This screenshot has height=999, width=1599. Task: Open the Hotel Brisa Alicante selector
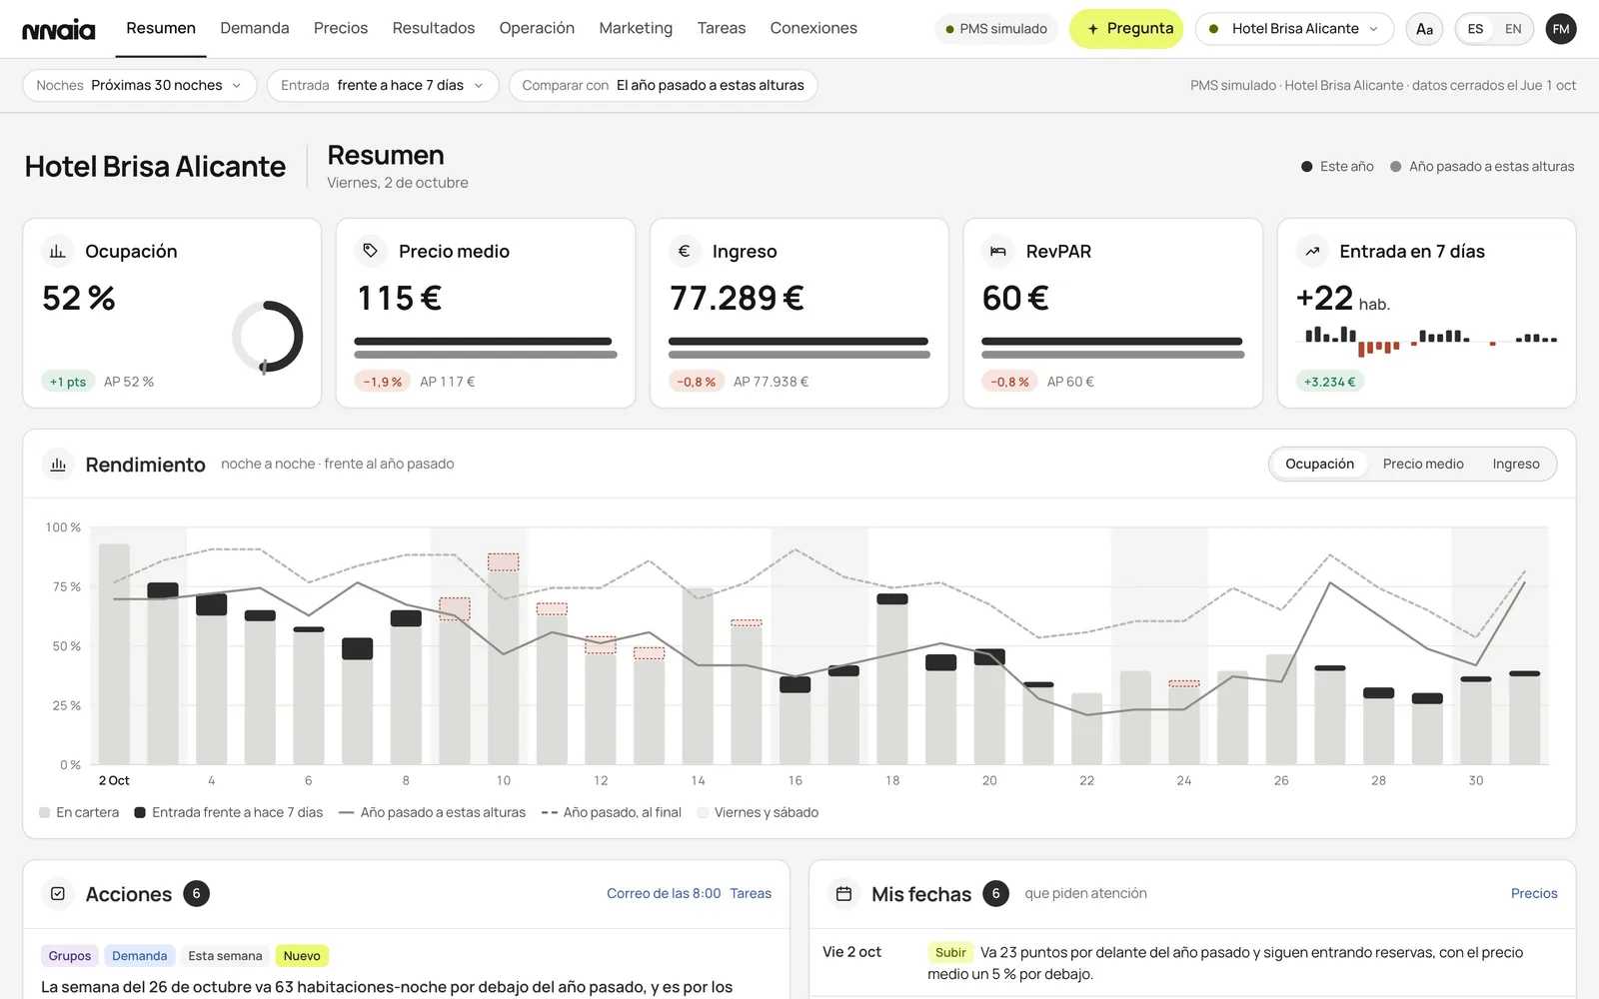click(1294, 29)
